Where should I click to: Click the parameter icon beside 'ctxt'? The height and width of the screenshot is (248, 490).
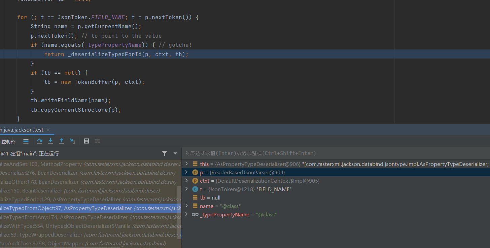(x=195, y=181)
